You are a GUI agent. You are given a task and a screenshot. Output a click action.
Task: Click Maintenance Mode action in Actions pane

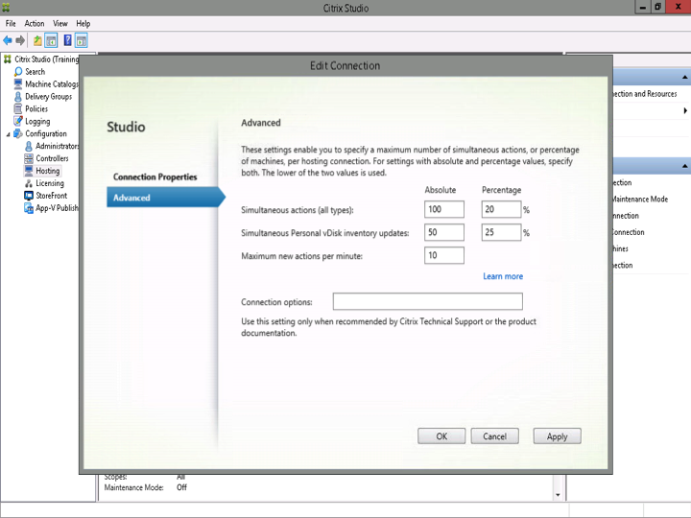(640, 200)
